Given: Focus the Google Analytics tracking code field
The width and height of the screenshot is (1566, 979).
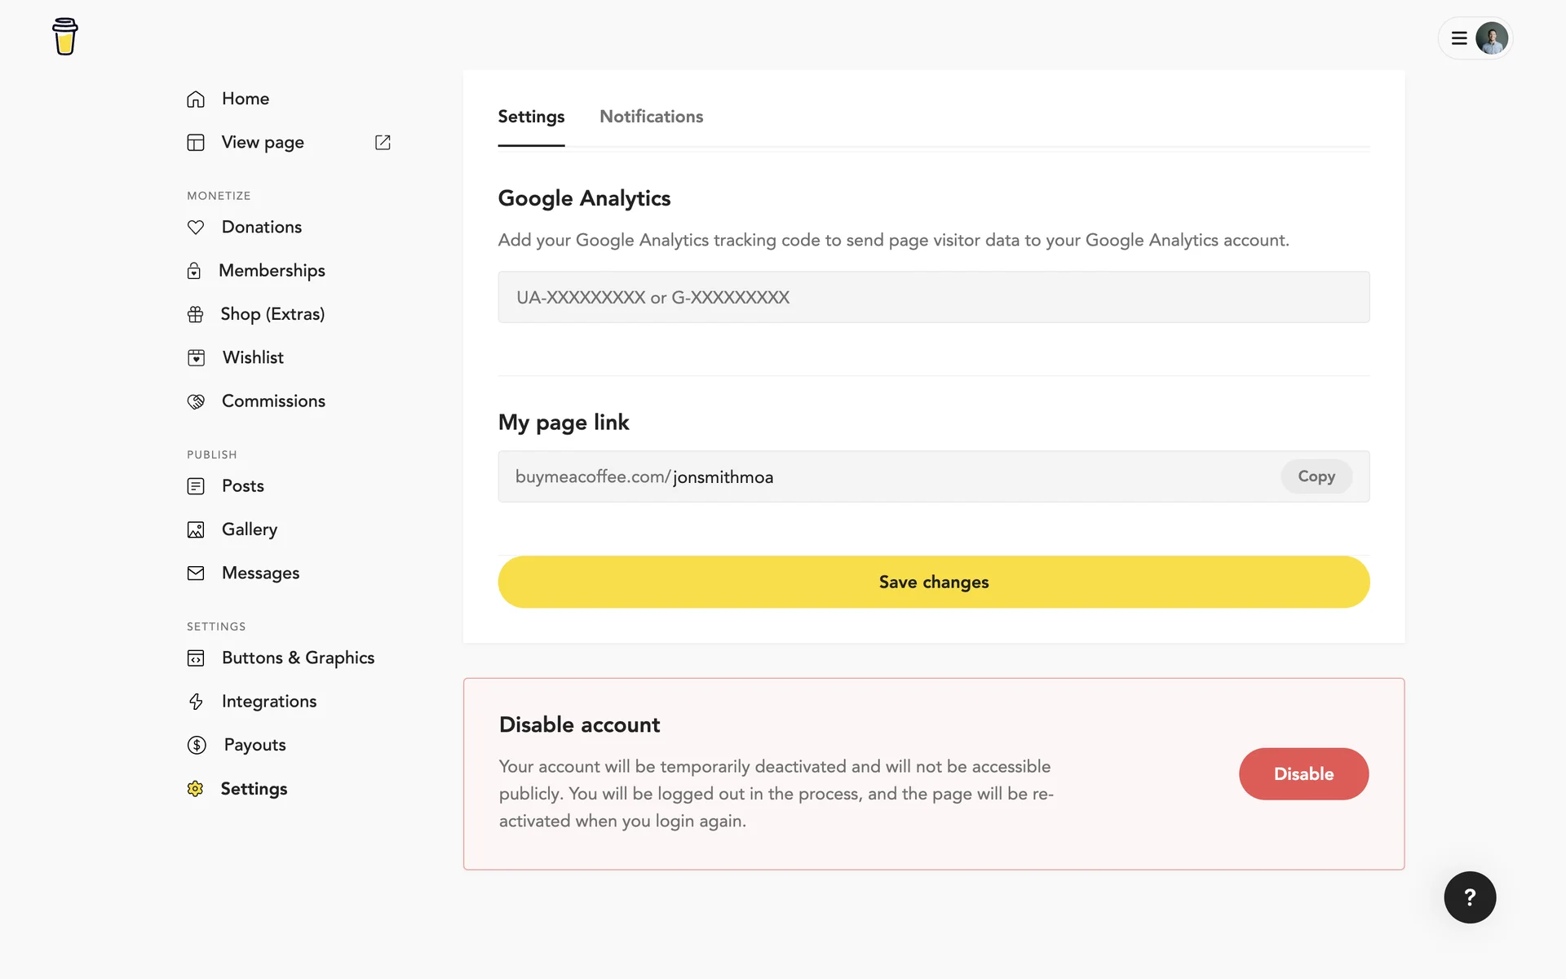Looking at the screenshot, I should [933, 297].
